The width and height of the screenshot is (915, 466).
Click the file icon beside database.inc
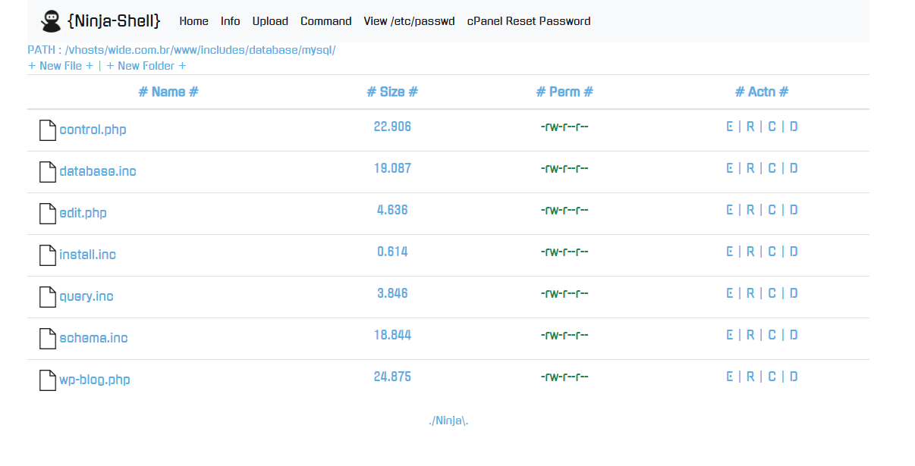click(x=48, y=172)
